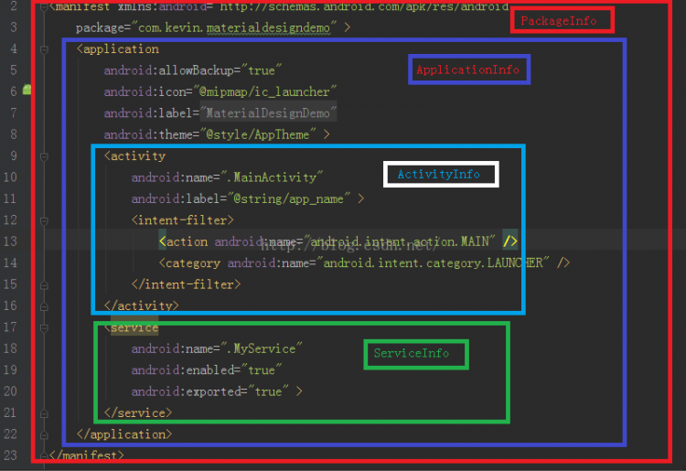Click line number 3 in the gutter
The height and width of the screenshot is (471, 686).
tap(14, 27)
